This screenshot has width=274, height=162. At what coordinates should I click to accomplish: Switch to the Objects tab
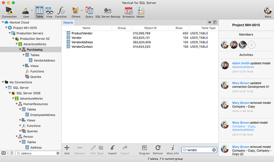[x=68, y=22]
